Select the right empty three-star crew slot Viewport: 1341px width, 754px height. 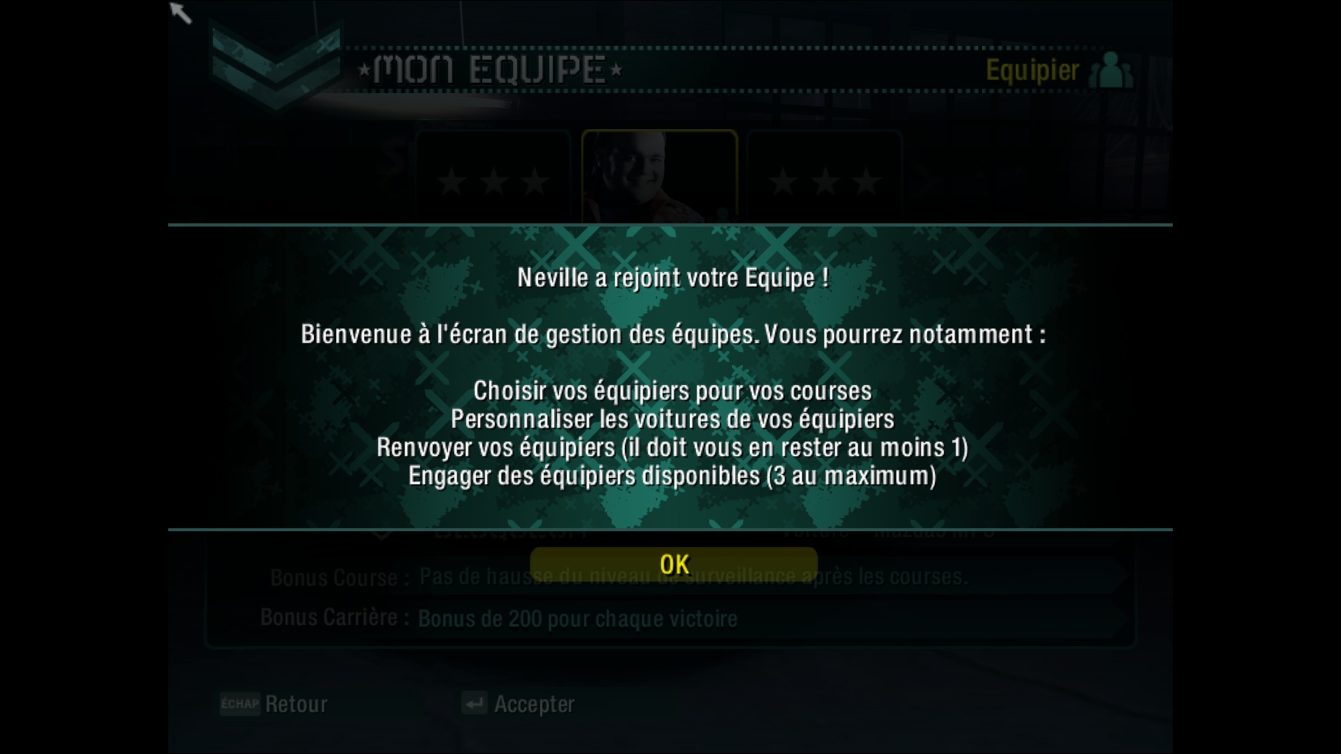(x=824, y=177)
